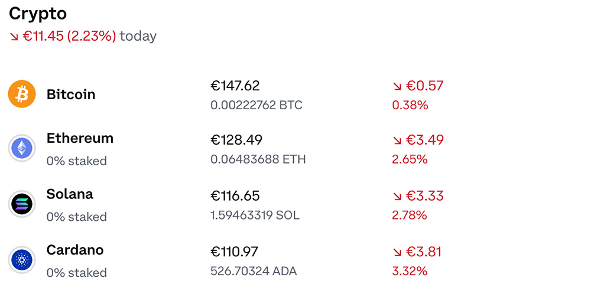The image size is (591, 304).
Task: Click the Crypto section heading
Action: point(38,14)
